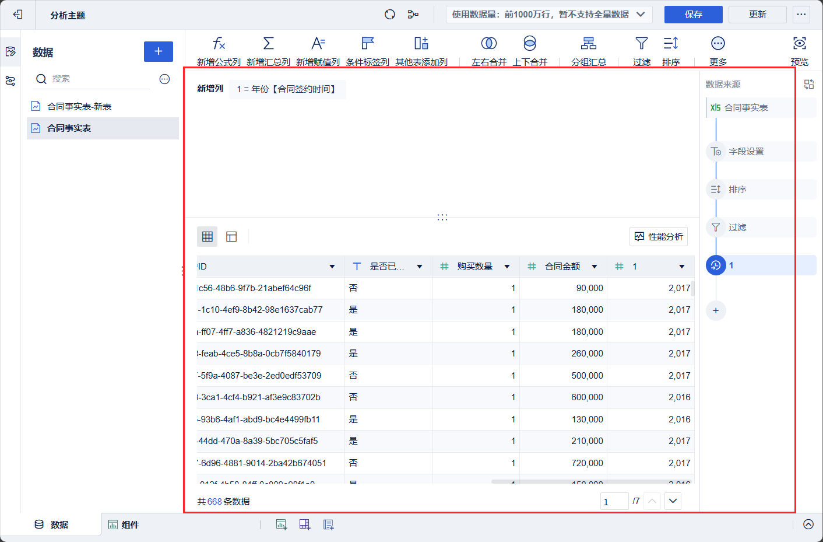The width and height of the screenshot is (823, 542).
Task: Open the dropdown arrow of column 1
Action: coord(682,267)
